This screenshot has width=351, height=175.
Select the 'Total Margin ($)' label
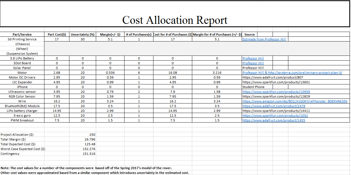(x=13, y=139)
